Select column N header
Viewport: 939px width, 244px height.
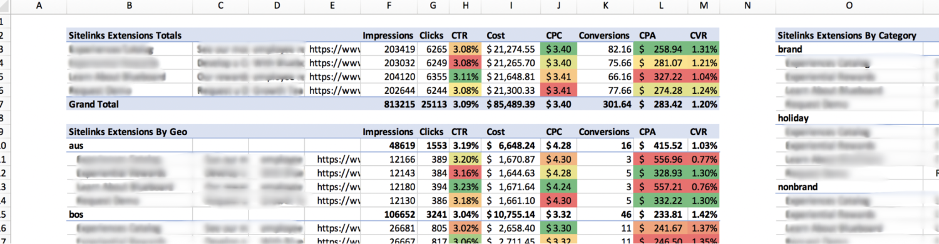pyautogui.click(x=747, y=6)
